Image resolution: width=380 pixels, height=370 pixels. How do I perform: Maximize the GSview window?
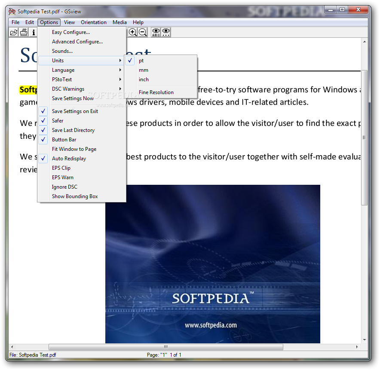pyautogui.click(x=342, y=10)
